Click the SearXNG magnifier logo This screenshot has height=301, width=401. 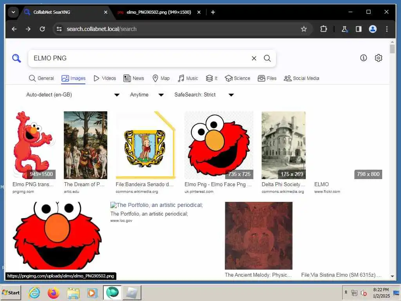[16, 58]
